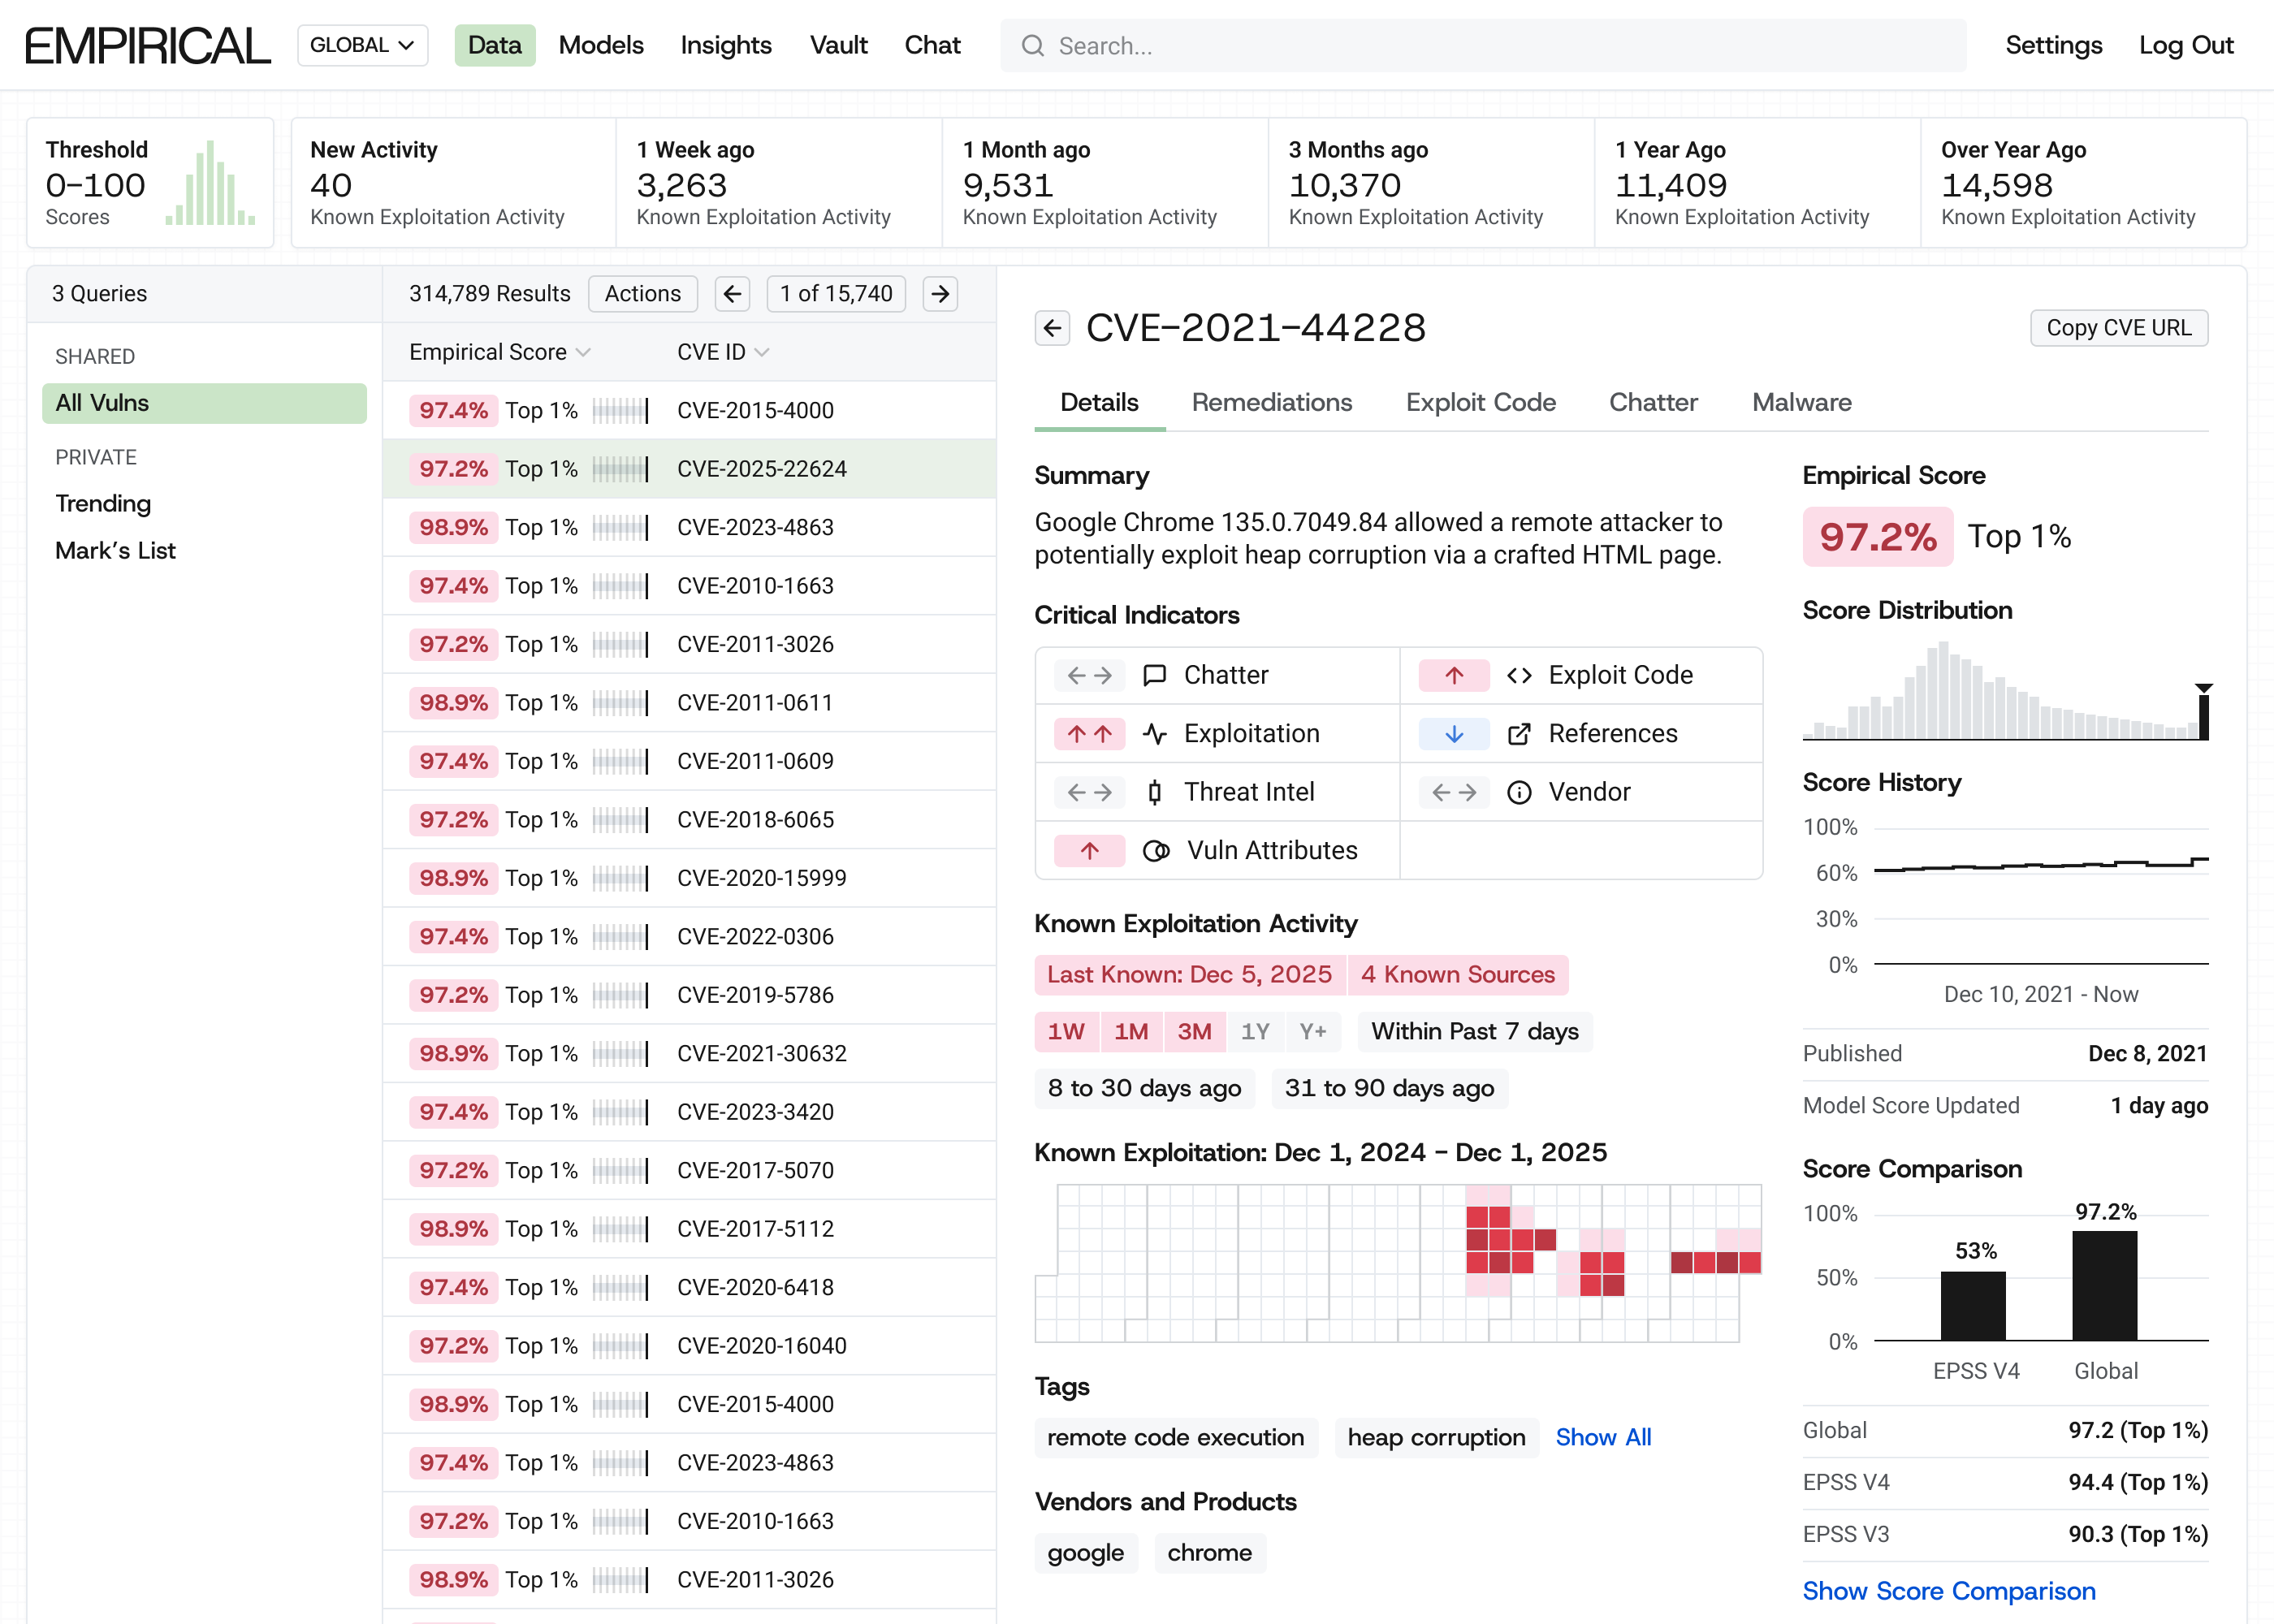The height and width of the screenshot is (1624, 2274).
Task: Click the back arrow beside CVE-2021-44228
Action: [x=1051, y=328]
